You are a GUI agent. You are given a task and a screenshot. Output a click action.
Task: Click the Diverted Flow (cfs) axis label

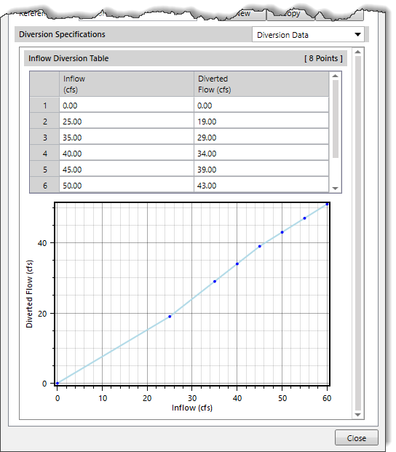coord(29,294)
